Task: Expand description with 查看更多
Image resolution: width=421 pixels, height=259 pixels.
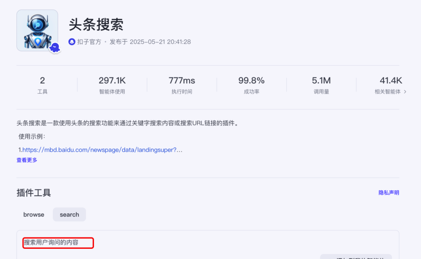Action: point(27,160)
